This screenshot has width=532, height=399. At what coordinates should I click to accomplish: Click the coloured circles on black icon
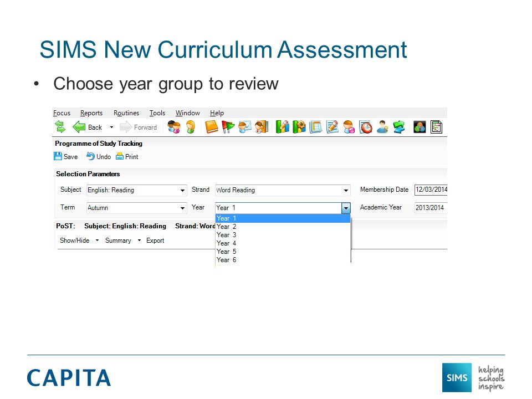[x=420, y=127]
